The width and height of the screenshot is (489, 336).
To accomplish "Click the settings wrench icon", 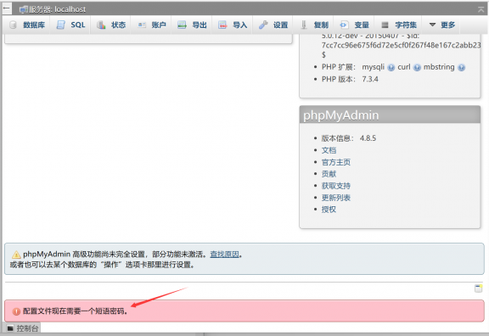I will 263,25.
